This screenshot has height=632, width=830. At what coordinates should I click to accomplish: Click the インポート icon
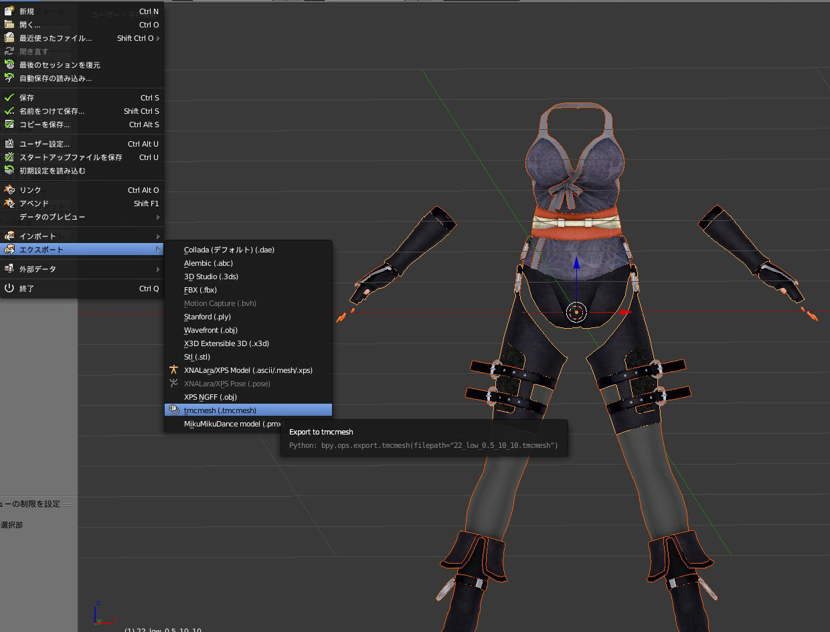pos(9,236)
